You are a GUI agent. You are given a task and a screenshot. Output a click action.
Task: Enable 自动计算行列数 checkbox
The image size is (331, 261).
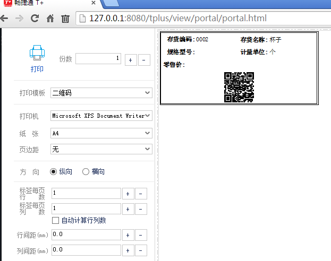point(55,220)
